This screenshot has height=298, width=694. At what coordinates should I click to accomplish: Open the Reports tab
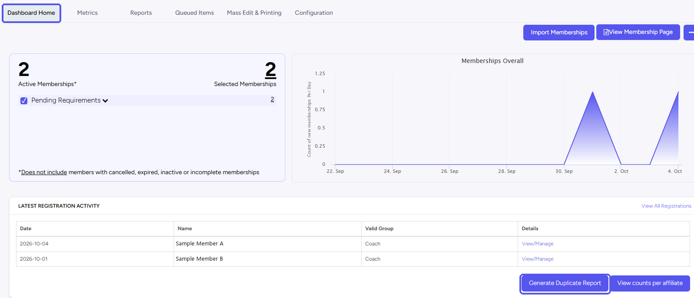(141, 13)
